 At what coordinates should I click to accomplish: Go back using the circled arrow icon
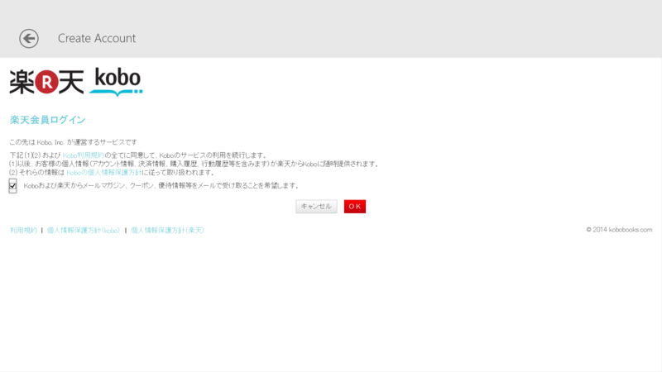(x=29, y=38)
